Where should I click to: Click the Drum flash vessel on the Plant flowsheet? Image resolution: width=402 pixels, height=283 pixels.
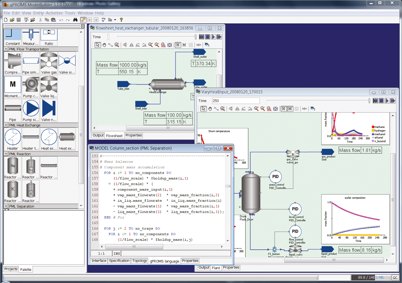(251, 193)
